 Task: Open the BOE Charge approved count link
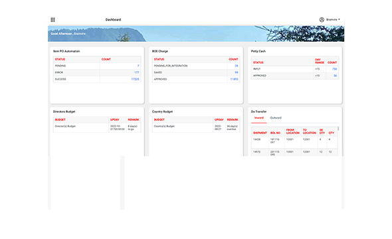234,79
